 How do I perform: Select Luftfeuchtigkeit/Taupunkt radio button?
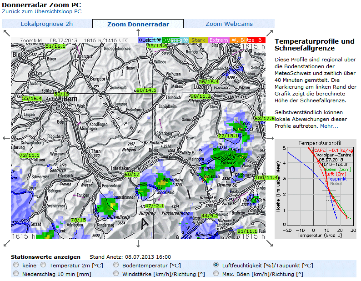216,265
